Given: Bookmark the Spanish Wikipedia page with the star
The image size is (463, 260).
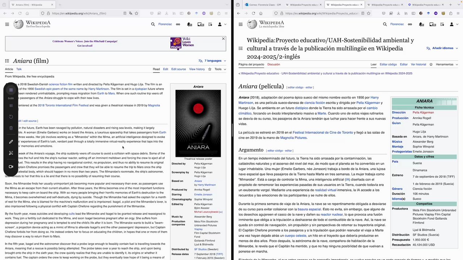Looking at the screenshot, I should [369, 13].
